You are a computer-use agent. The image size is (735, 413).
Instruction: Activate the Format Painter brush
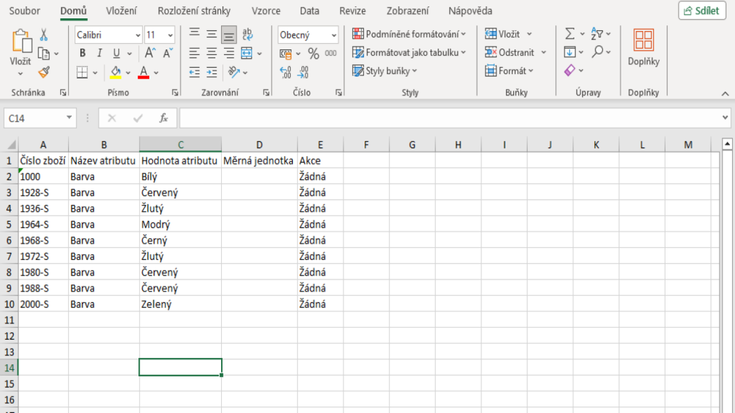[43, 72]
